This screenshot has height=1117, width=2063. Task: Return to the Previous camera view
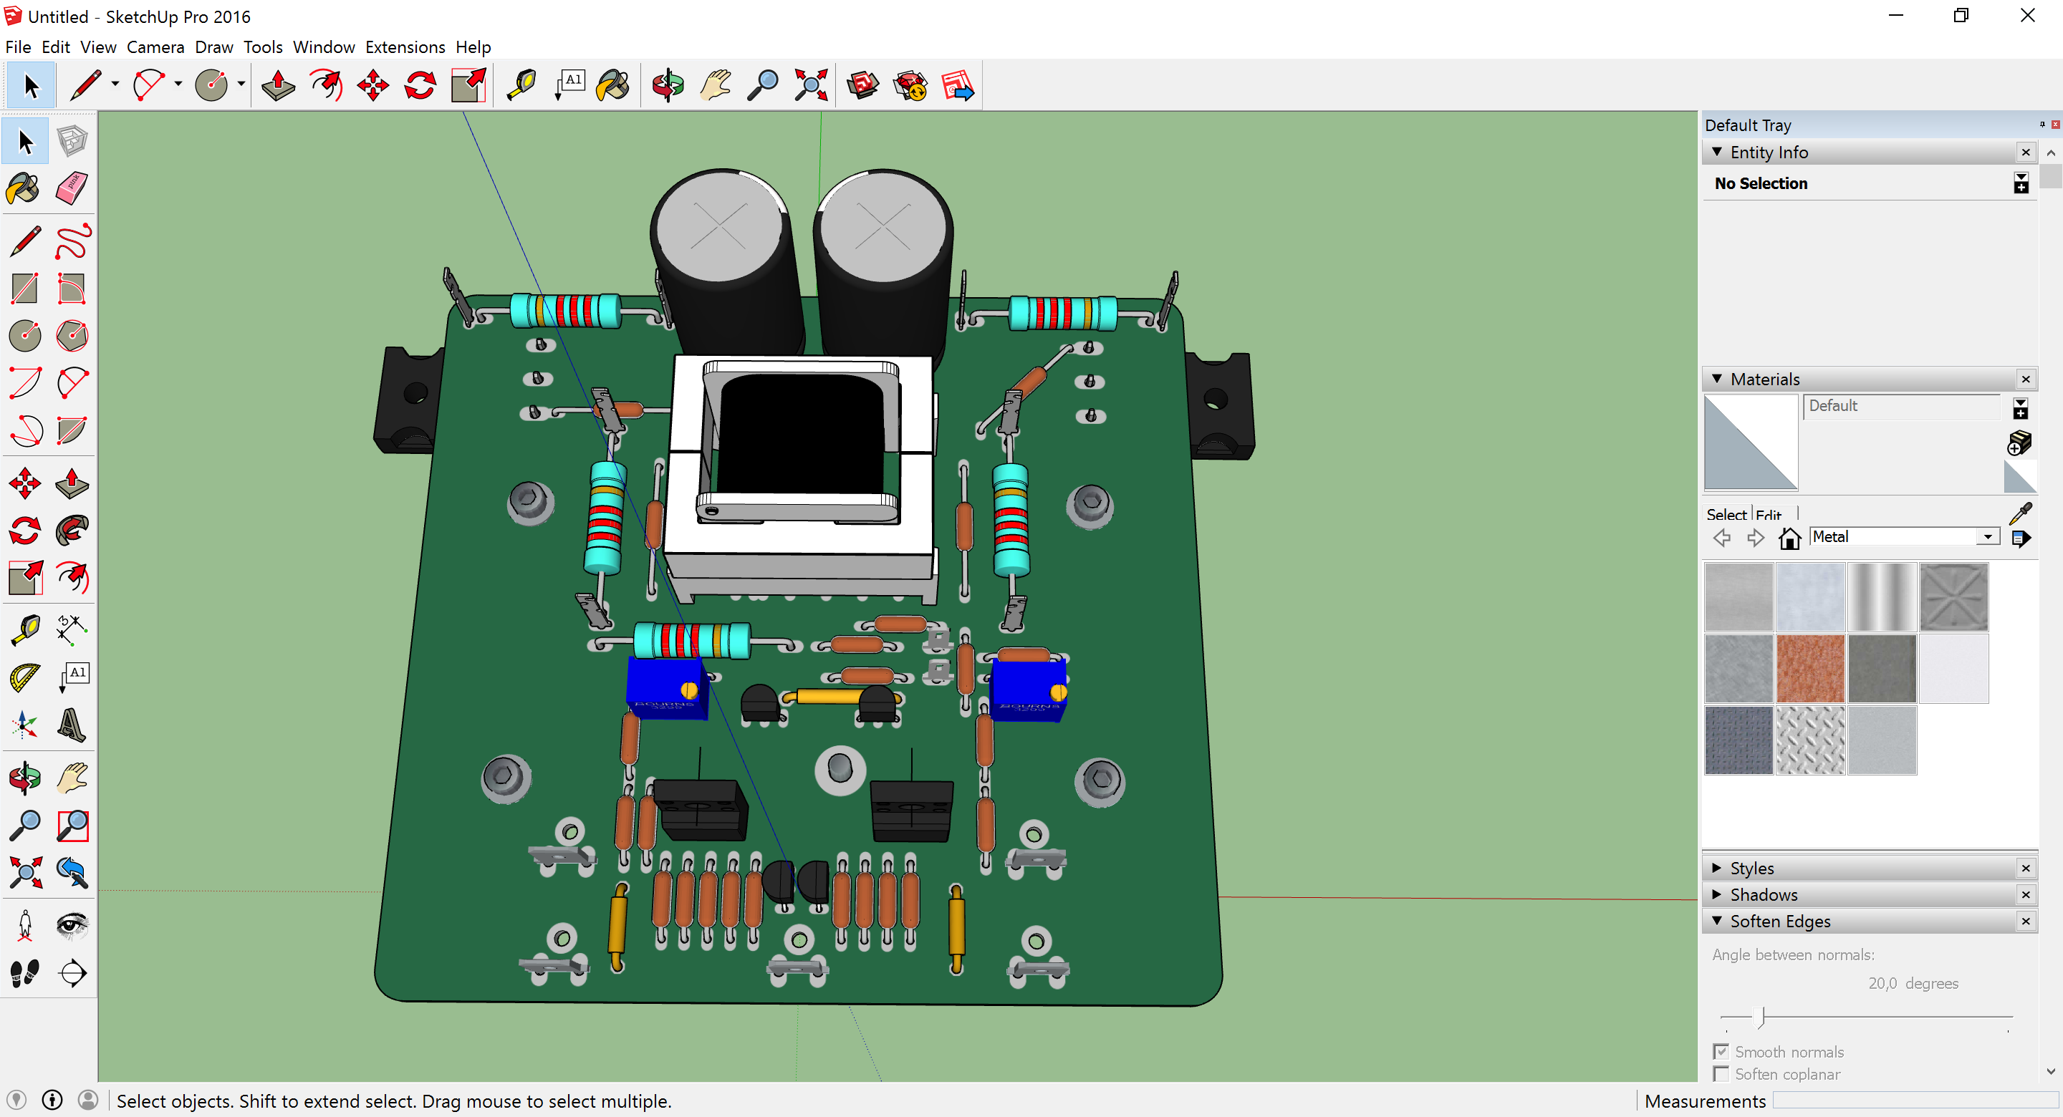(72, 873)
